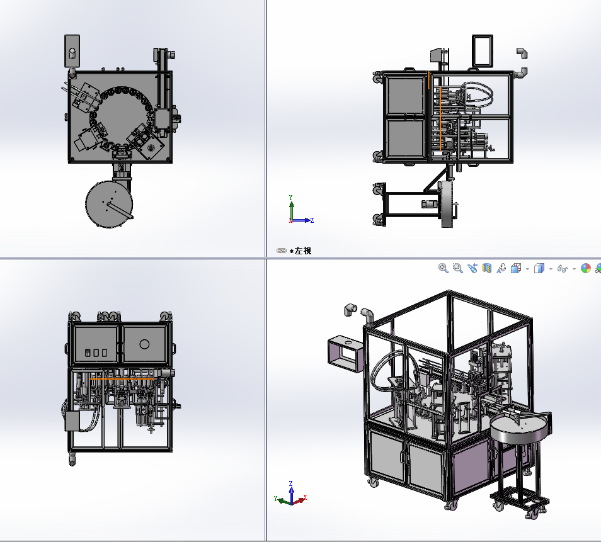Click the horizontal viewport splitter bar

(x=126, y=257)
